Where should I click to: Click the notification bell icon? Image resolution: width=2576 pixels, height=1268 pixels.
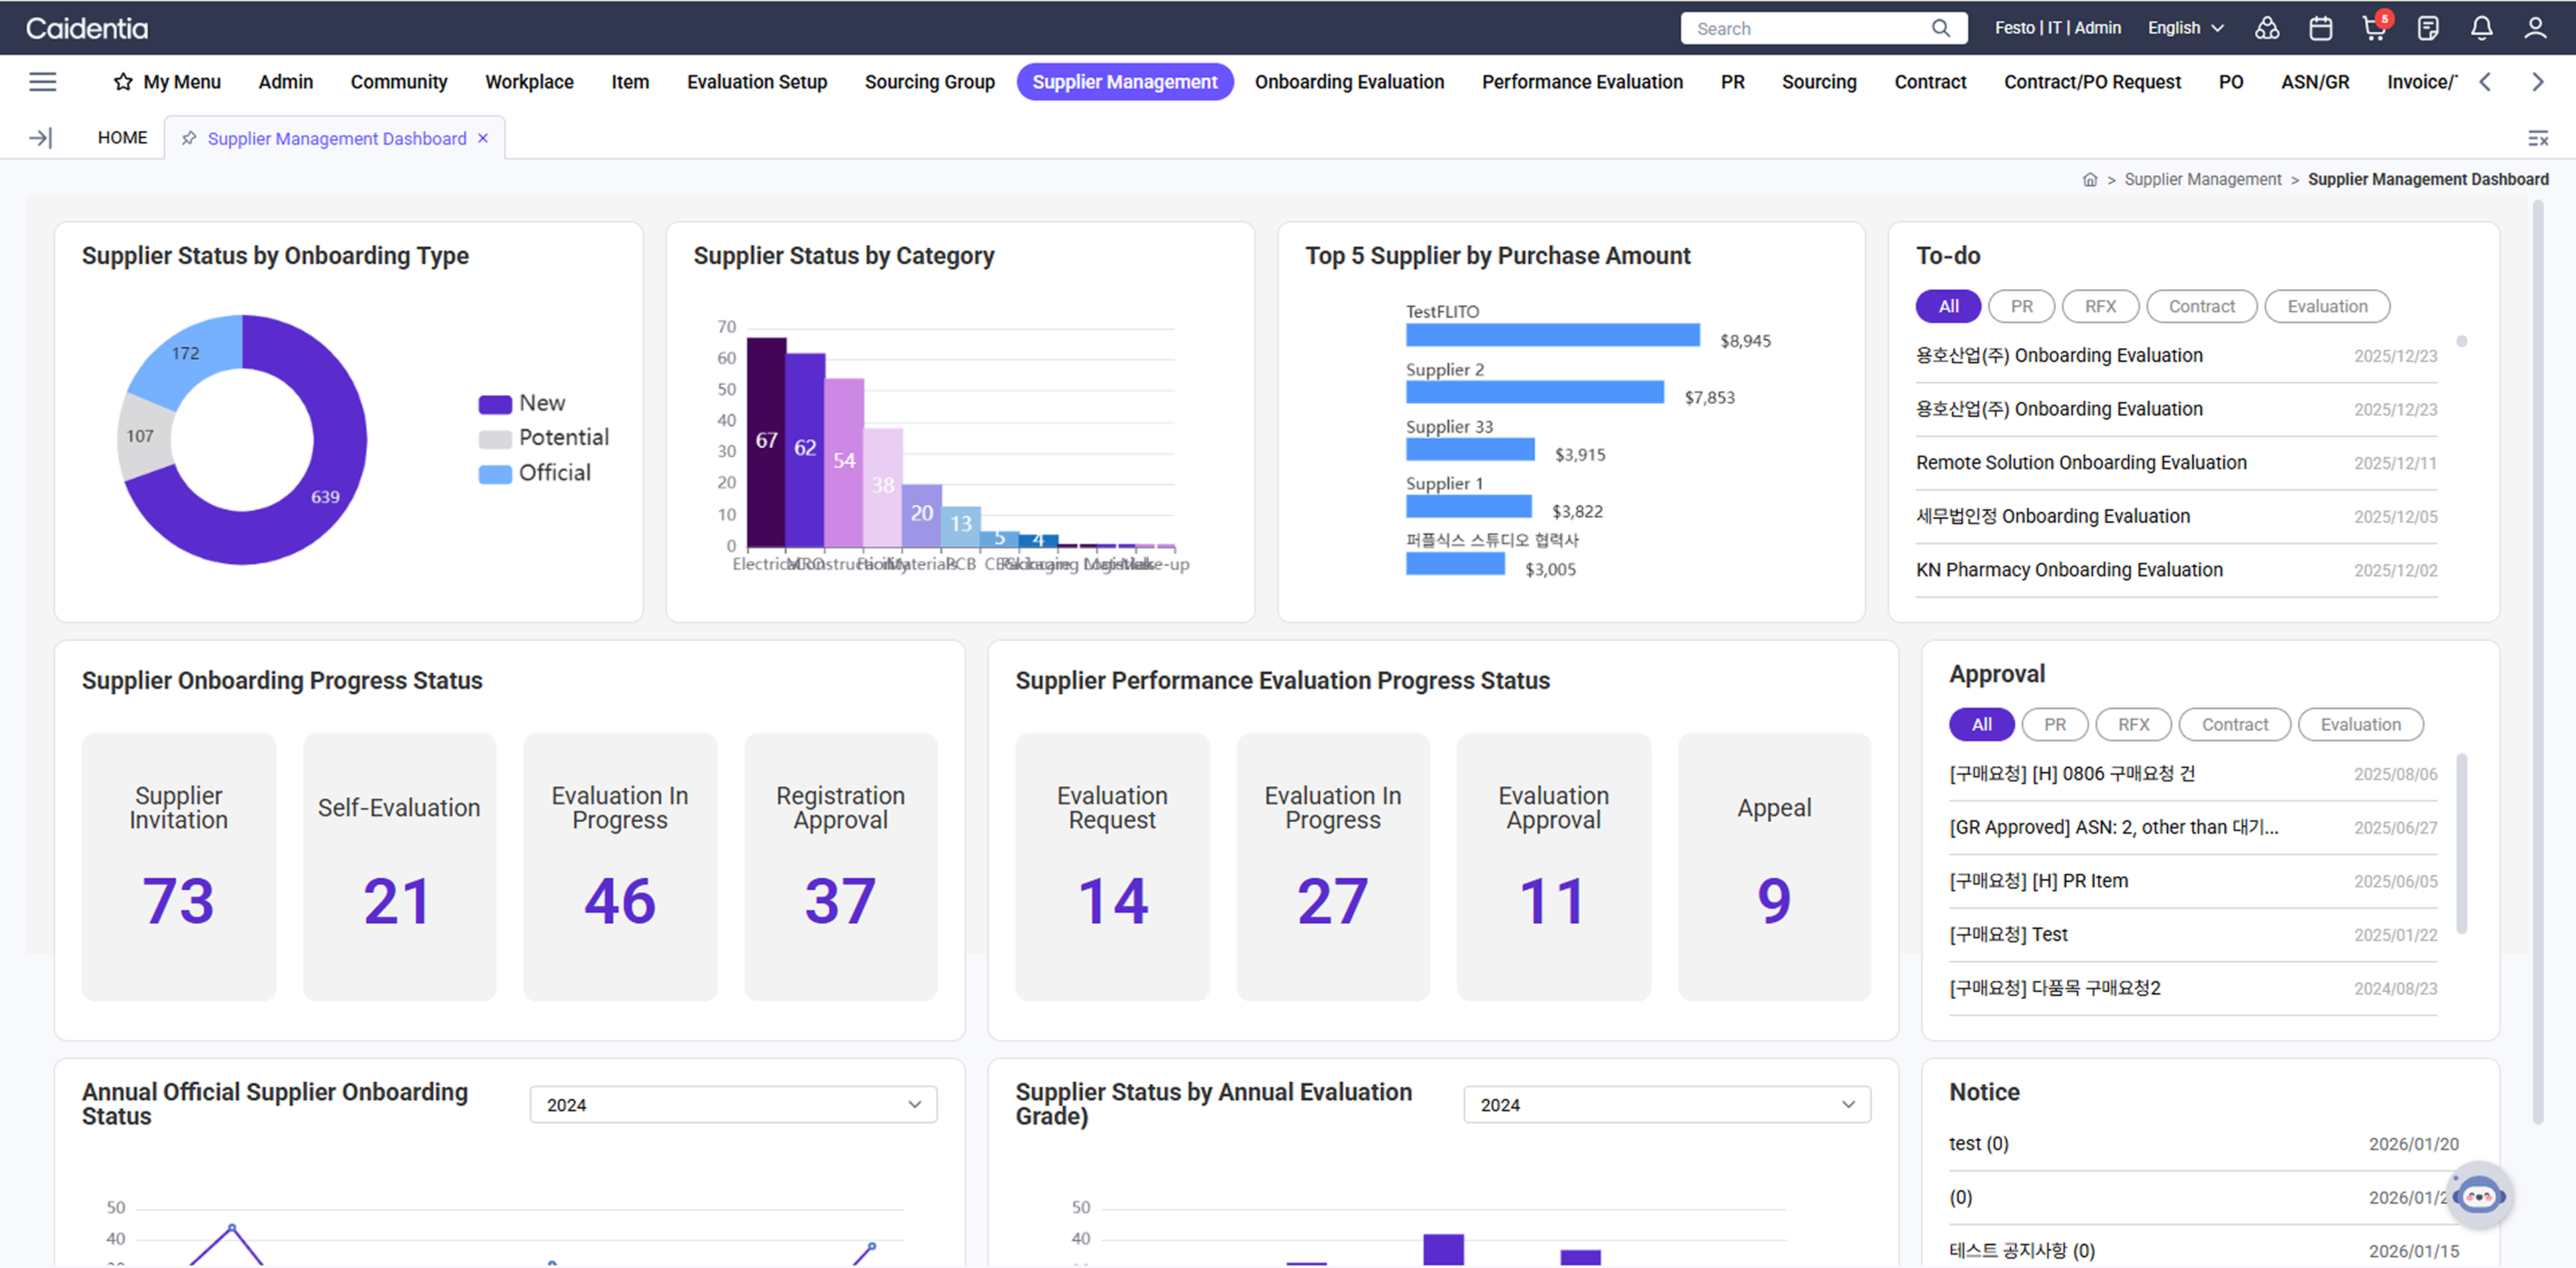coord(2481,28)
